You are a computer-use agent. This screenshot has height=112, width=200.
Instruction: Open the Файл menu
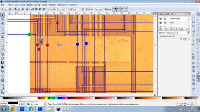click(3, 5)
